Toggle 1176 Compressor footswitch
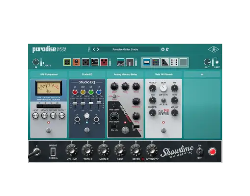Image resolution: width=250 pixels, height=196 pixels. (x=49, y=130)
